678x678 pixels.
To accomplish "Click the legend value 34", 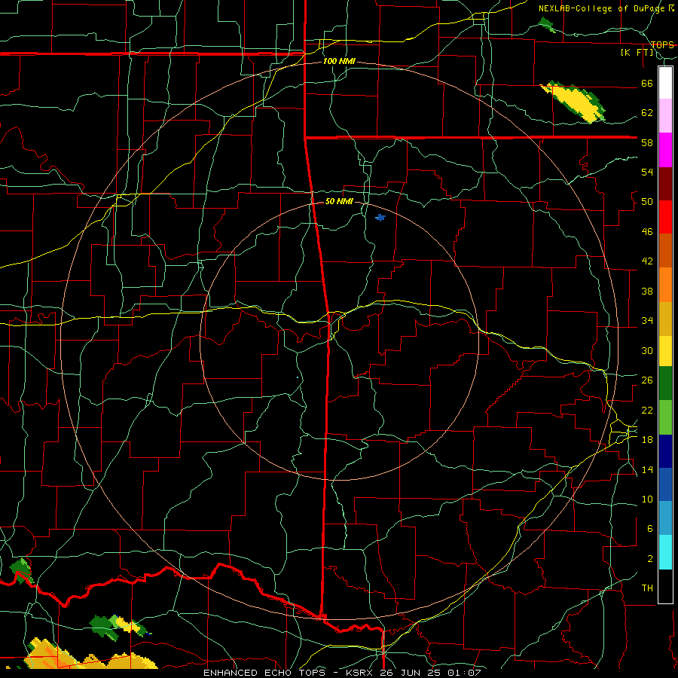I will point(647,321).
